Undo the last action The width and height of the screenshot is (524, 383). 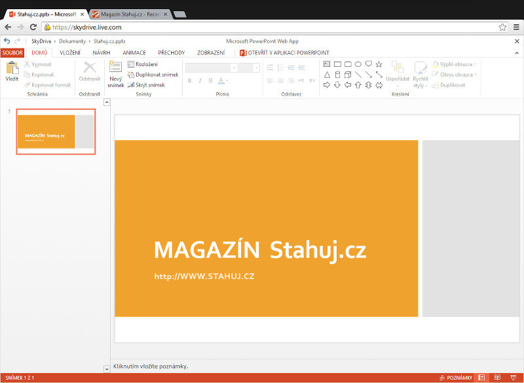pos(7,41)
